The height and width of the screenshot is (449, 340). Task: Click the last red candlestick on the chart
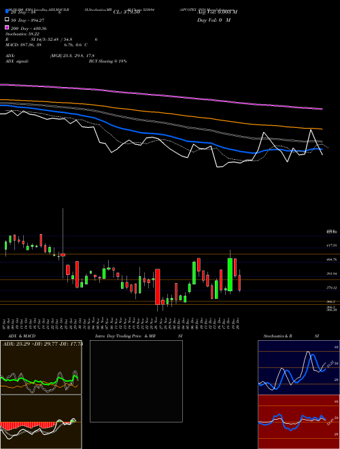click(239, 282)
